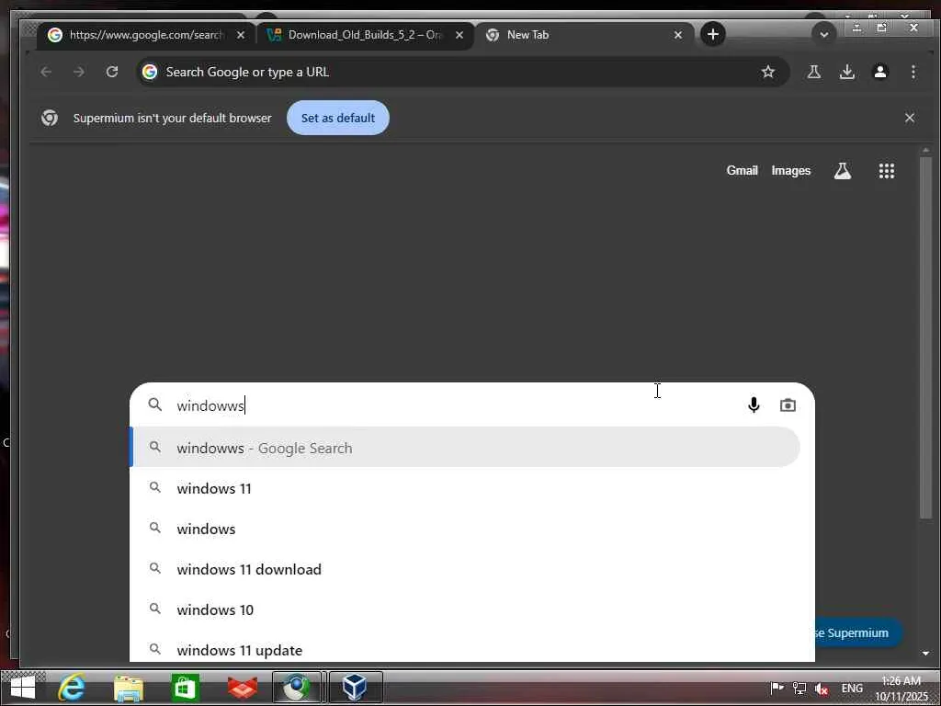Image resolution: width=941 pixels, height=706 pixels.
Task: Launch Internet Explorer from the taskbar
Action: (72, 688)
